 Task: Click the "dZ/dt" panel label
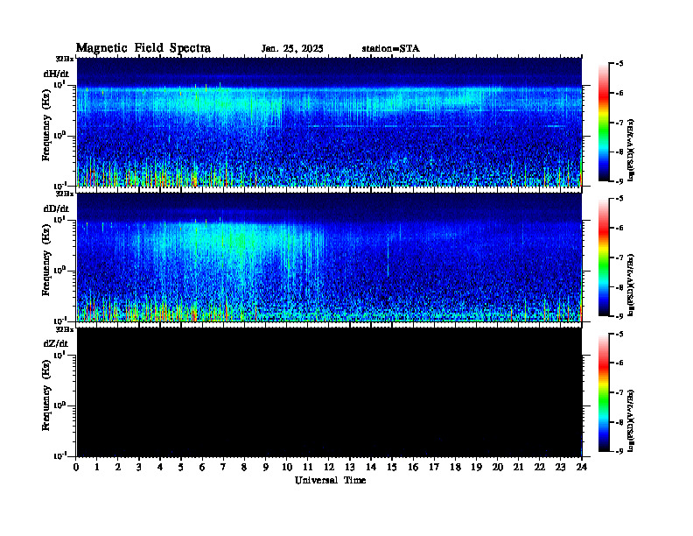[x=56, y=343]
